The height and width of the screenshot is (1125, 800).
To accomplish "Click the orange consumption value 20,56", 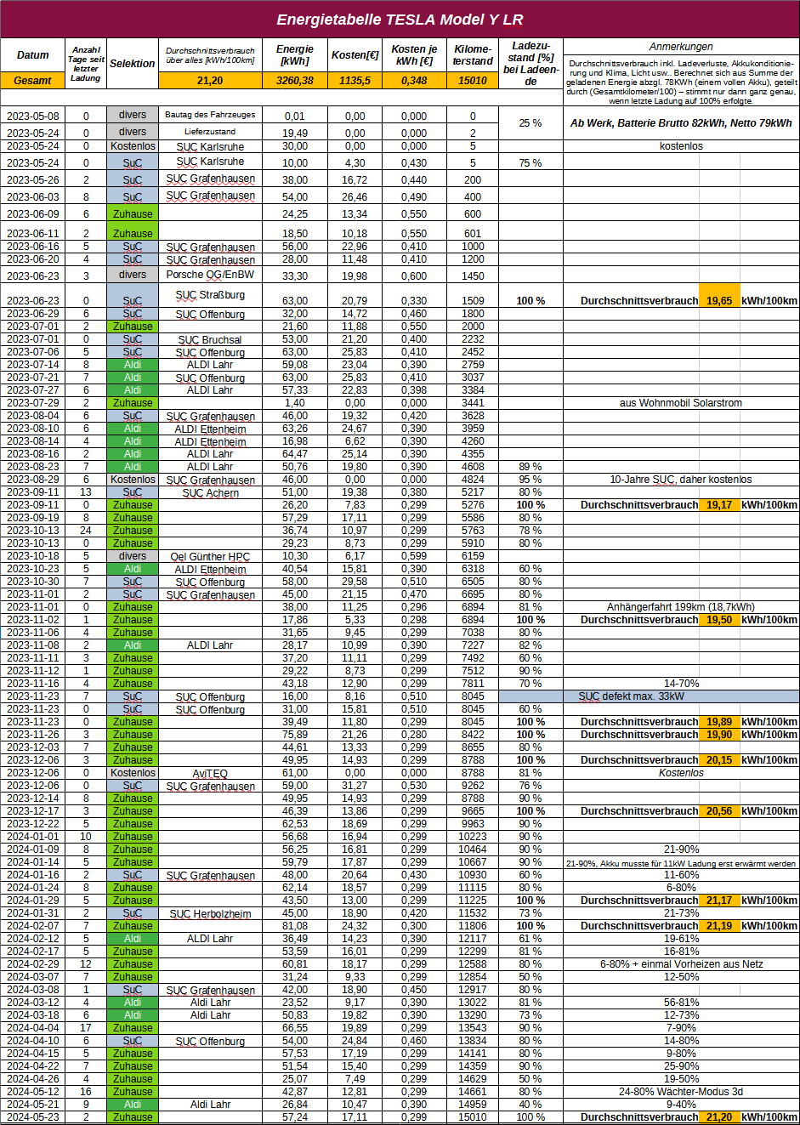I will pyautogui.click(x=719, y=811).
